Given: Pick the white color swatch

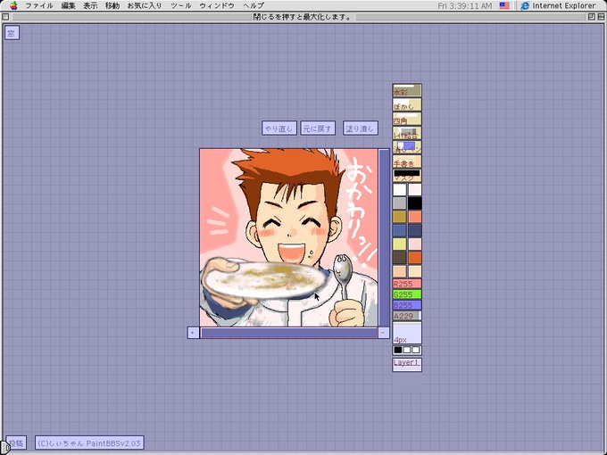Looking at the screenshot, I should [400, 189].
